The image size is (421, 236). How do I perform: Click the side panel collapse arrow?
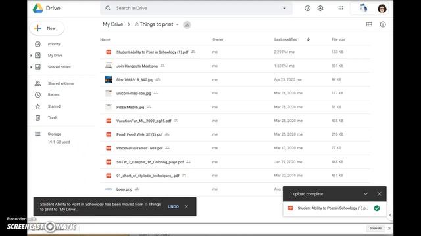pyautogui.click(x=390, y=215)
